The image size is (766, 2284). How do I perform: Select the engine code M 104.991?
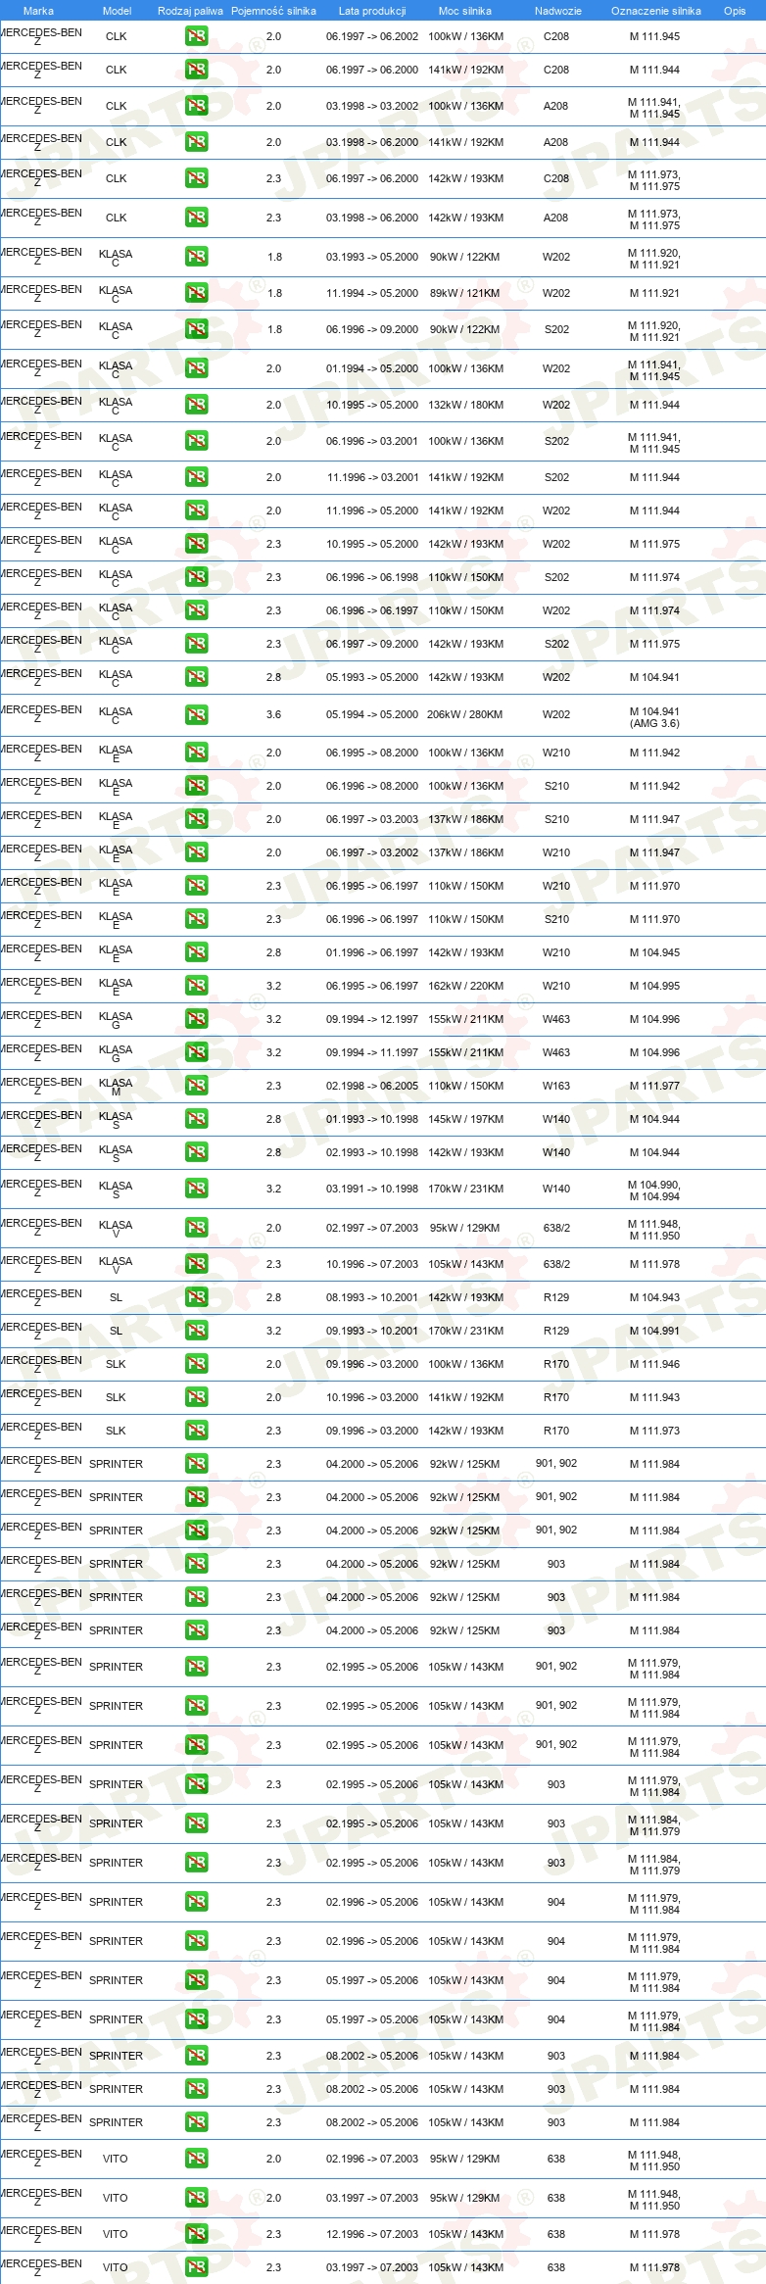click(654, 1331)
